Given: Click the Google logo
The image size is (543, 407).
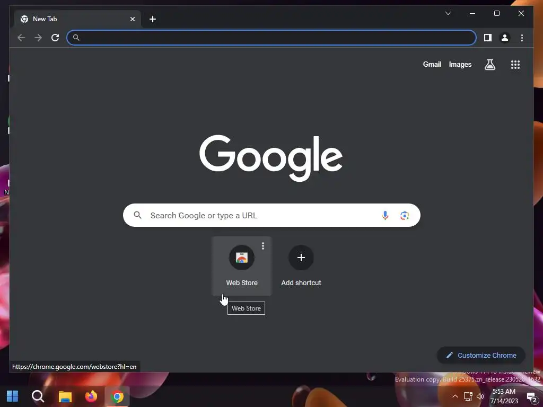Looking at the screenshot, I should point(271,158).
